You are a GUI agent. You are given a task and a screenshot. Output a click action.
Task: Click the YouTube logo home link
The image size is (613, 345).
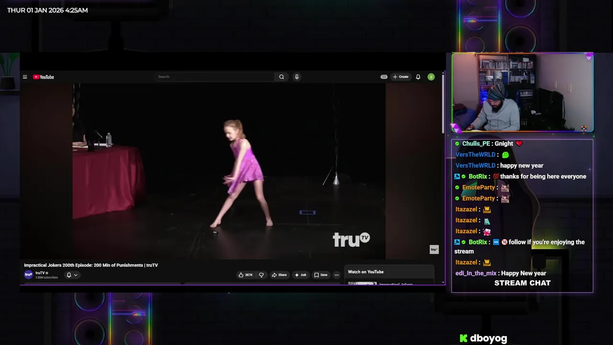click(x=44, y=77)
